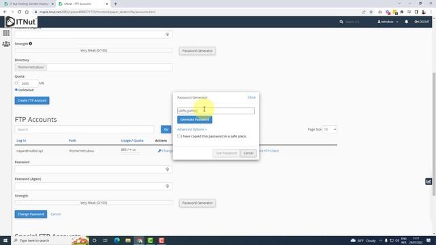Open the upper Password Generator button
The image size is (436, 245).
coord(198,51)
